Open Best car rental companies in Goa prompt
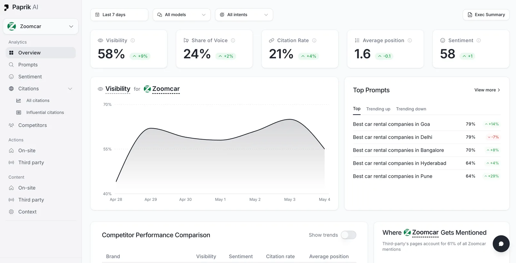 tap(427, 124)
